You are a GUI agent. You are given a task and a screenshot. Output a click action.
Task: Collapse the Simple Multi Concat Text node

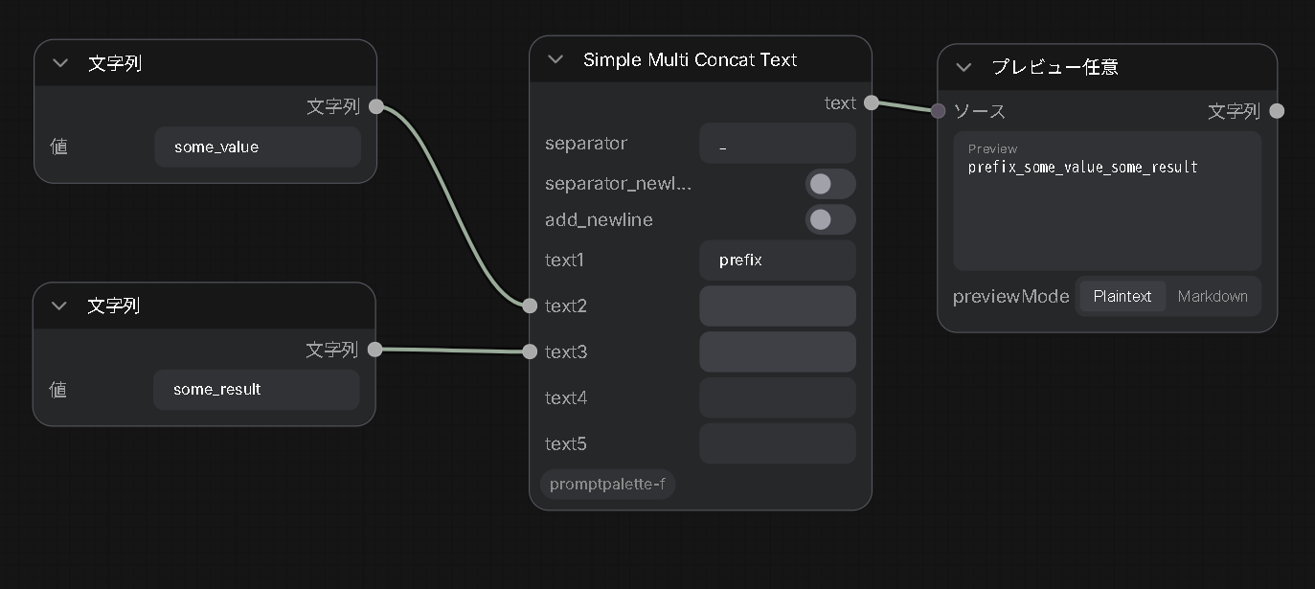pyautogui.click(x=555, y=59)
